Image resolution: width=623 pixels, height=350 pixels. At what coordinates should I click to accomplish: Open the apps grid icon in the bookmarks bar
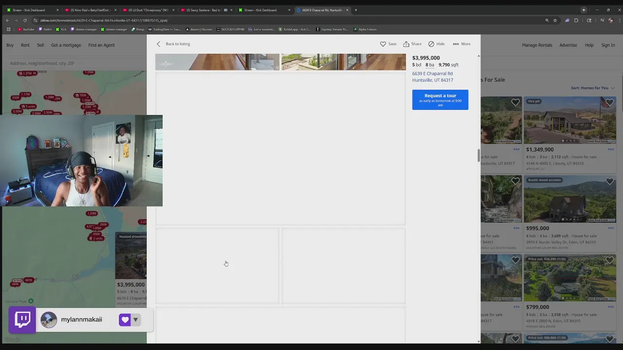coord(8,29)
